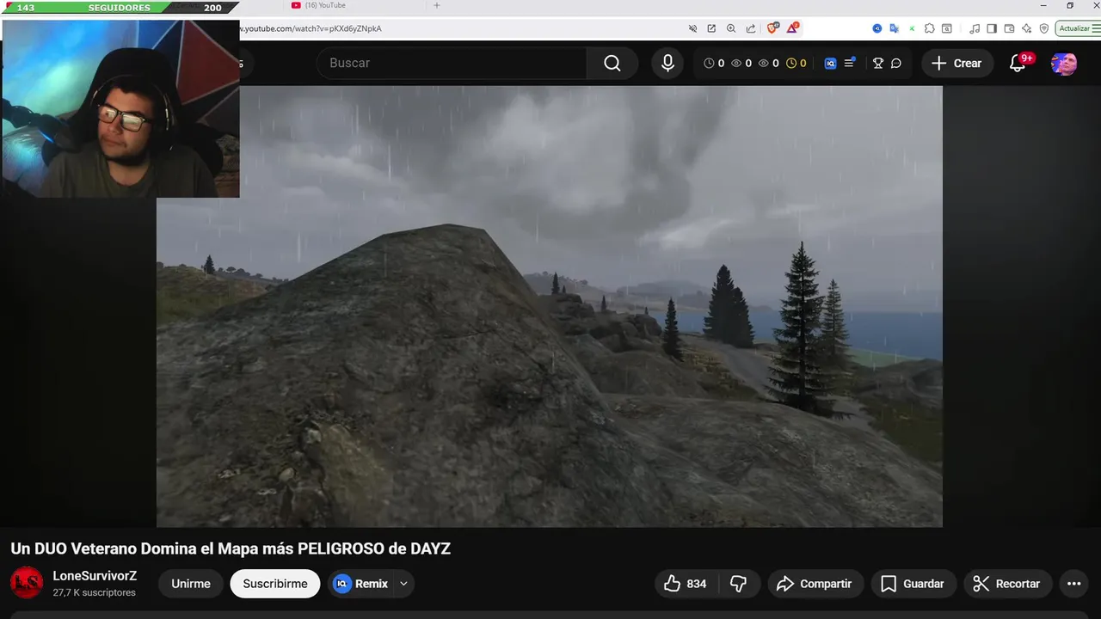This screenshot has height=619, width=1101.
Task: Open the extensions puzzle piece menu
Action: coord(930,28)
